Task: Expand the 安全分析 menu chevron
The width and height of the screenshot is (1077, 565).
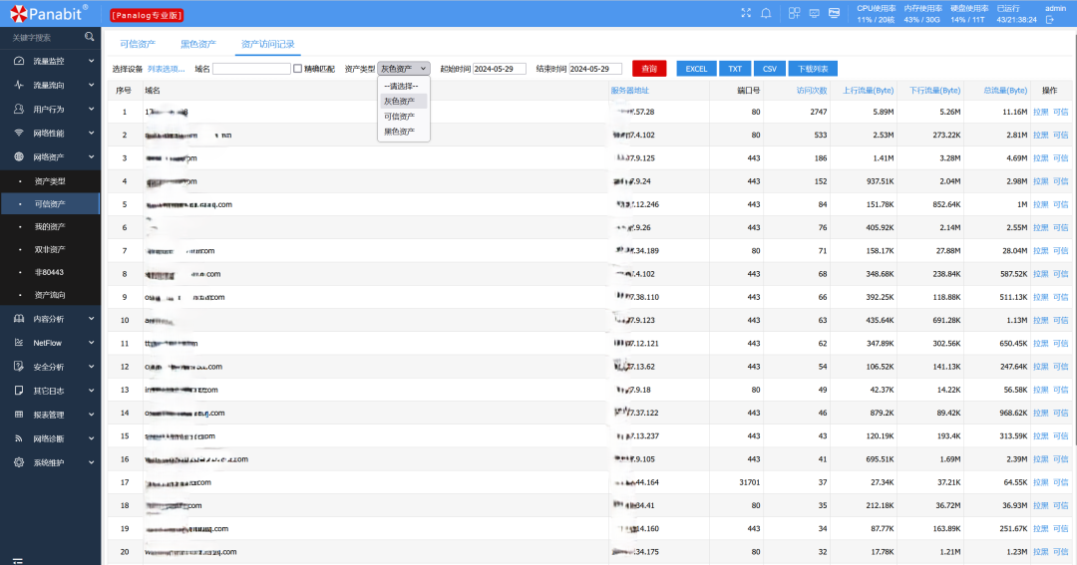Action: 92,367
